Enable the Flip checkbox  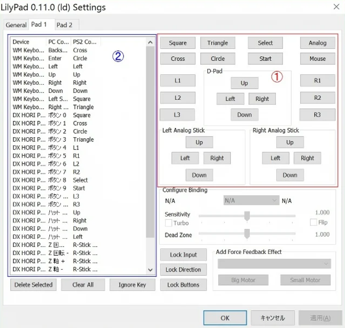coord(313,222)
